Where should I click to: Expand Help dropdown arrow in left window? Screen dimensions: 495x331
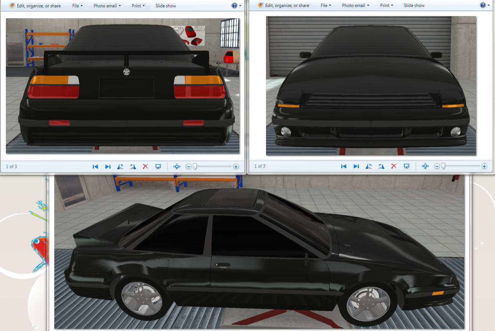pyautogui.click(x=240, y=6)
